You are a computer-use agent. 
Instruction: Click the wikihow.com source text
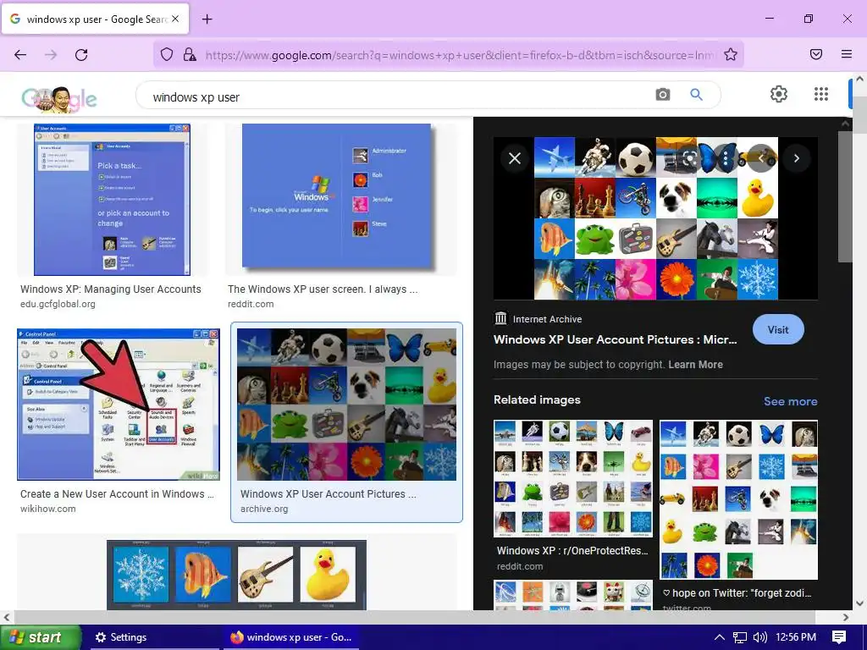tap(48, 509)
